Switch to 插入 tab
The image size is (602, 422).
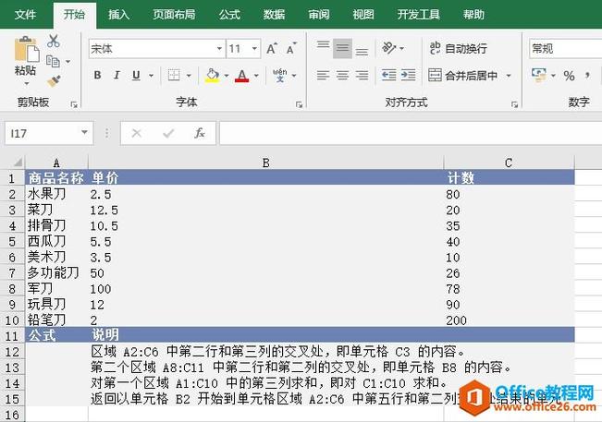[x=118, y=15]
